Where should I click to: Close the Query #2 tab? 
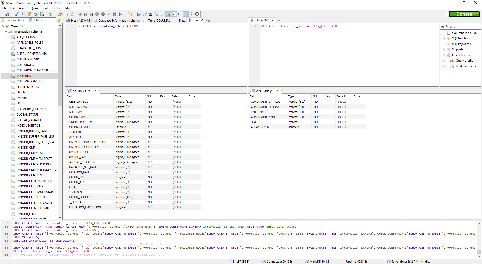(272, 20)
